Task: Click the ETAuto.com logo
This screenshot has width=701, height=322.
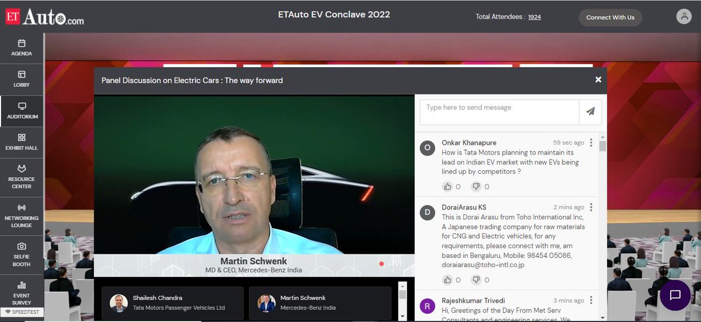Action: (x=45, y=17)
